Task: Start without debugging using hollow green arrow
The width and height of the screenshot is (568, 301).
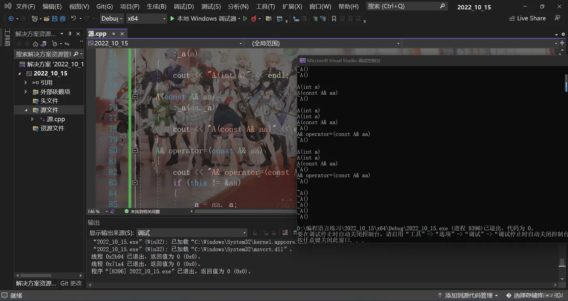Action: pyautogui.click(x=245, y=19)
